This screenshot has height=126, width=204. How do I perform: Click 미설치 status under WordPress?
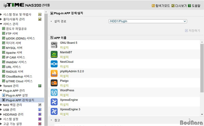click(x=64, y=95)
